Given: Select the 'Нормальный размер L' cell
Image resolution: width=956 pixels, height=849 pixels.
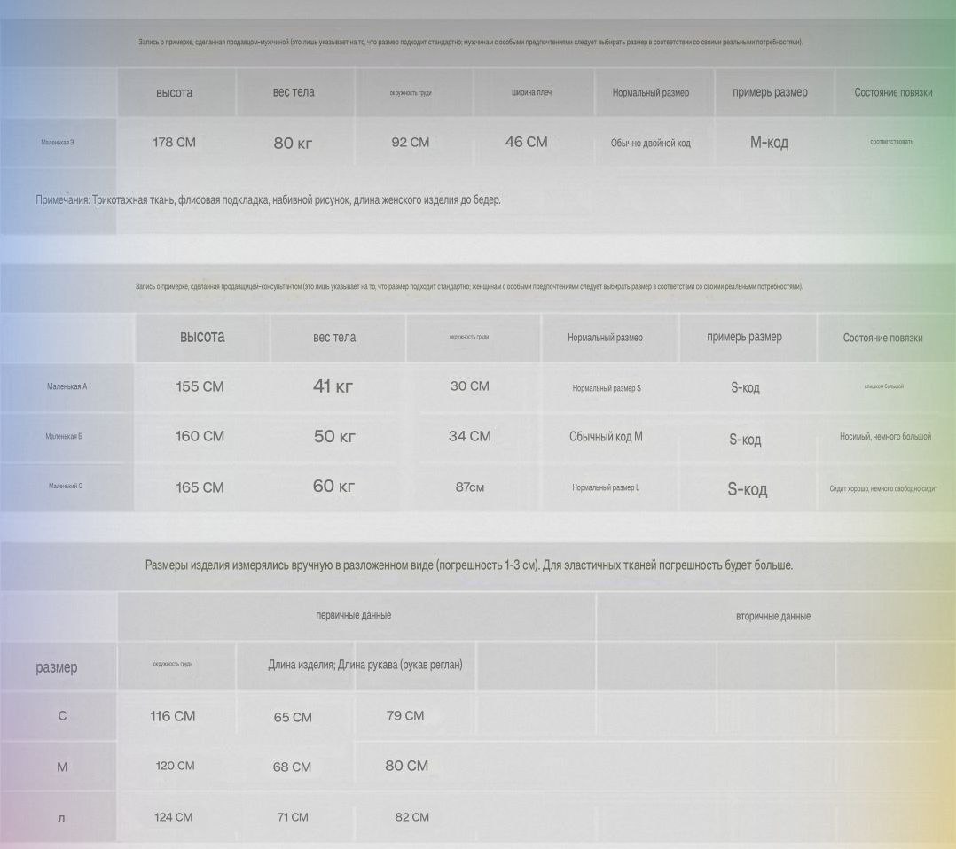Looking at the screenshot, I should tap(606, 487).
